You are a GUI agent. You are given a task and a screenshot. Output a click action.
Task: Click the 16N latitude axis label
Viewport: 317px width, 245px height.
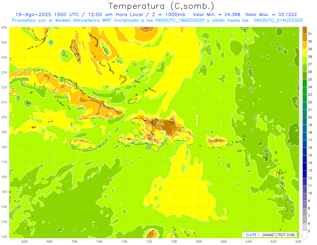(4, 177)
